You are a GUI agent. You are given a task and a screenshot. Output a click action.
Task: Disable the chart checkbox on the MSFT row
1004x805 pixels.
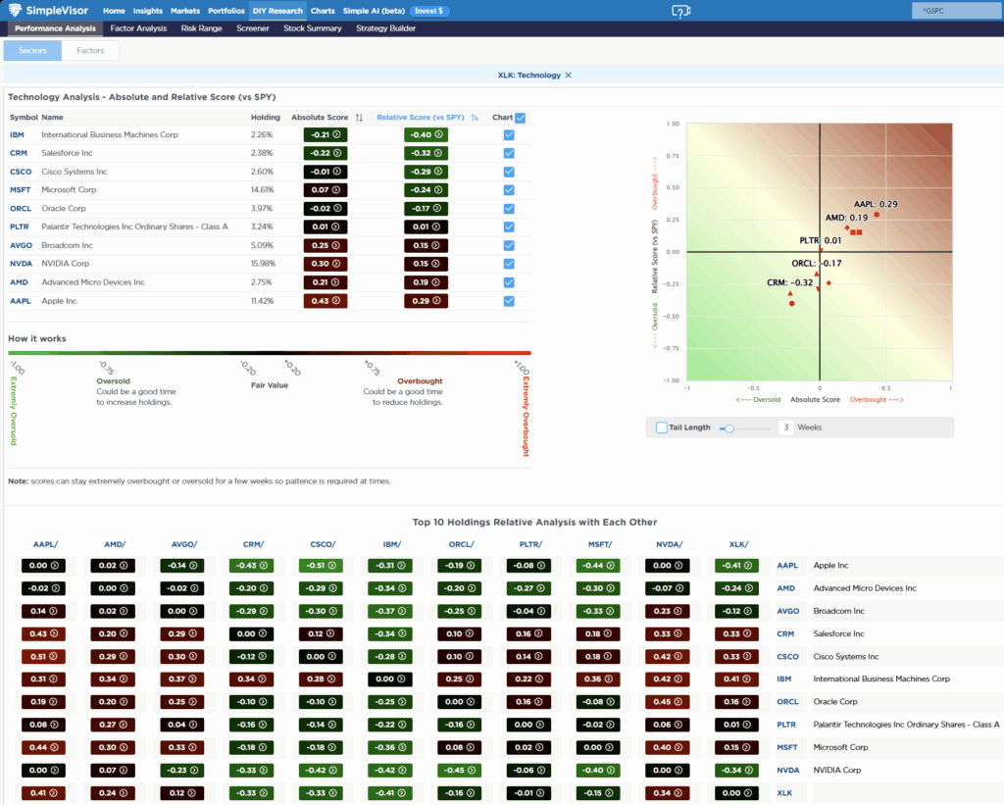(508, 189)
